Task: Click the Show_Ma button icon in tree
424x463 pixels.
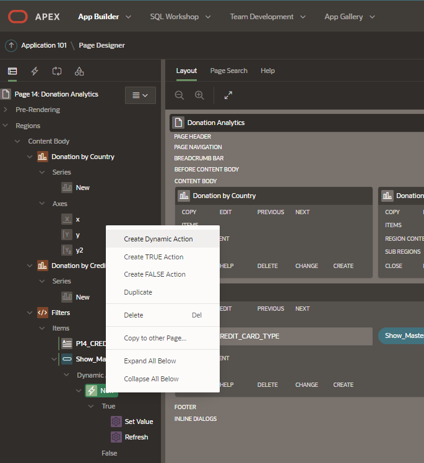Action: [67, 359]
